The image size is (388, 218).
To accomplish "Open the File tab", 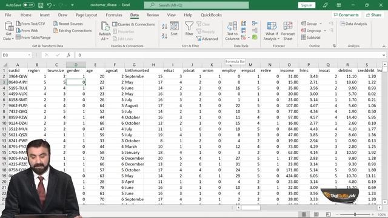I will pos(8,15).
